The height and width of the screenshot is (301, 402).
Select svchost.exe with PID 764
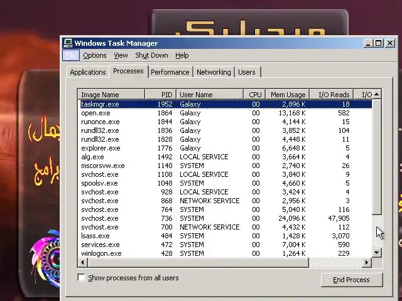click(225, 209)
